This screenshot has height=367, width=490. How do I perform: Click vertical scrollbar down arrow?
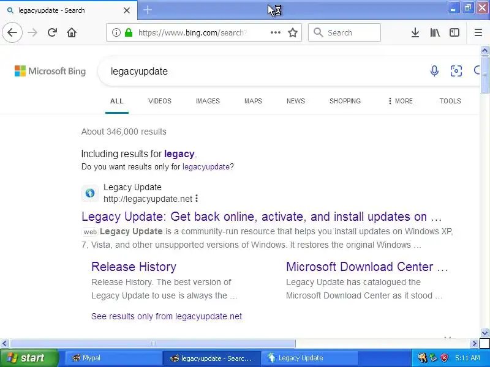484,333
